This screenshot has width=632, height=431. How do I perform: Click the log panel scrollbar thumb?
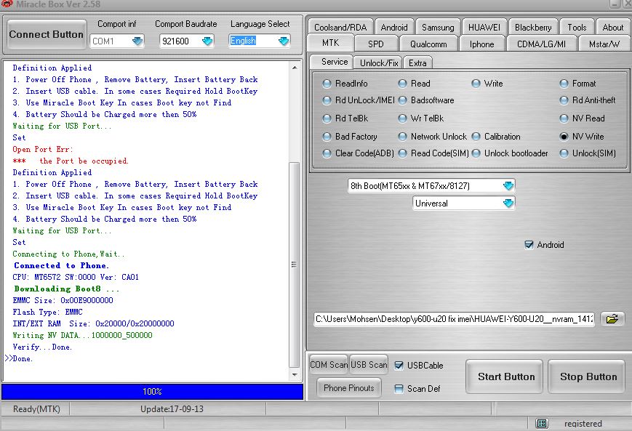tap(295, 265)
